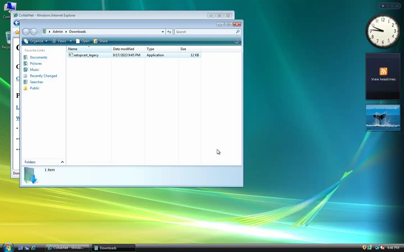The image size is (404, 252).
Task: Expand the Folders pane chevron
Action: click(62, 162)
